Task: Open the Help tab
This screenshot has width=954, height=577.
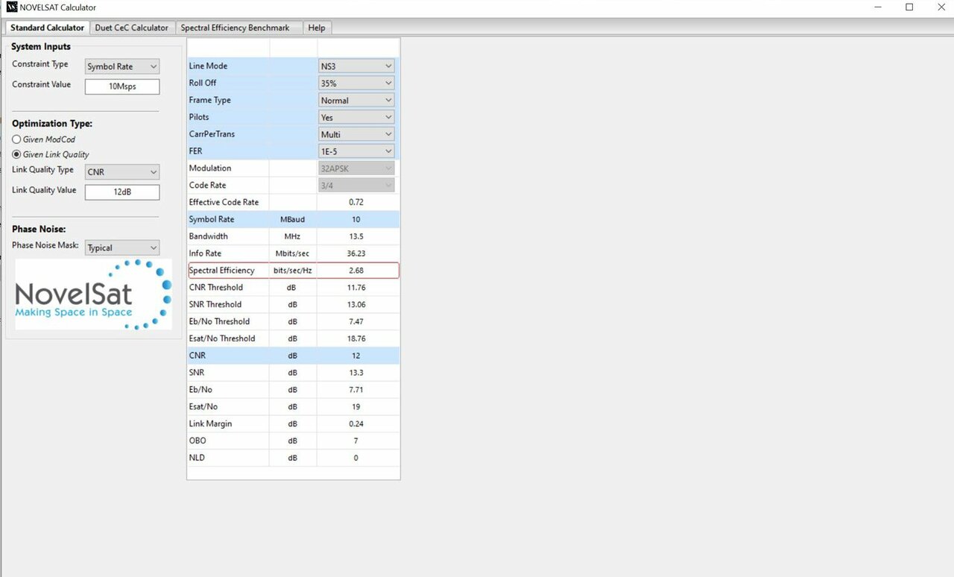Action: [316, 28]
